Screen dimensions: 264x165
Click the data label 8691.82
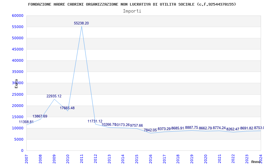click(x=247, y=128)
